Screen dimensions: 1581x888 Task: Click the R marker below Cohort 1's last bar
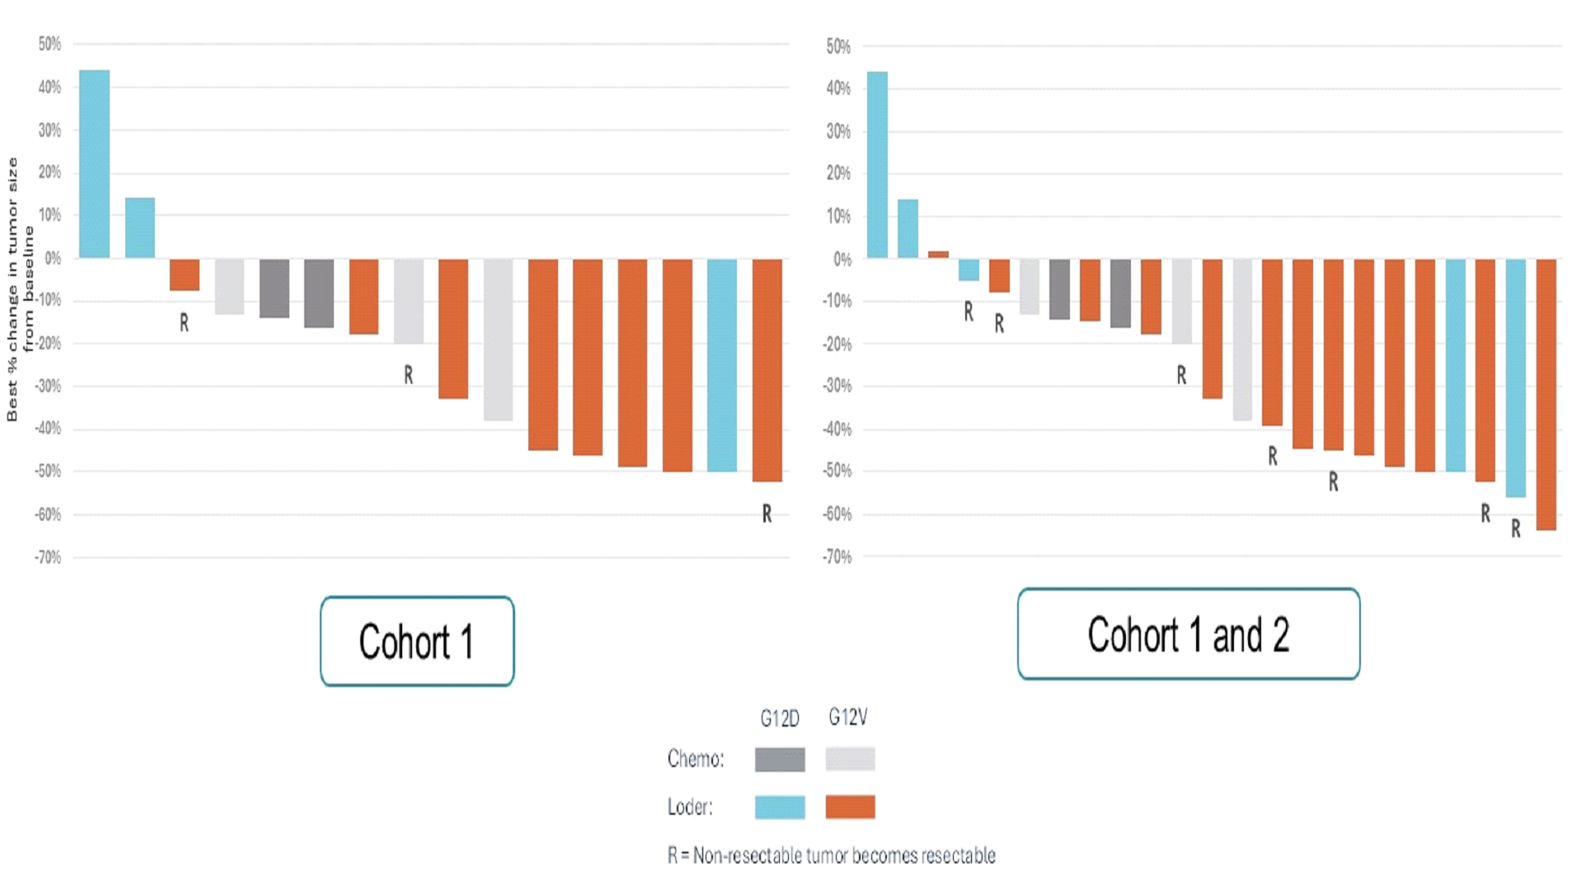[767, 513]
